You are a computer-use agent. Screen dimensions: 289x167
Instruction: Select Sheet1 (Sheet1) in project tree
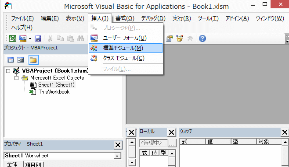point(56,85)
